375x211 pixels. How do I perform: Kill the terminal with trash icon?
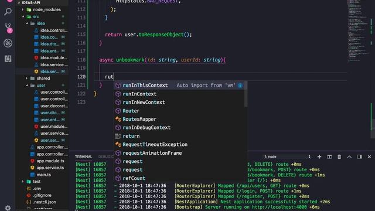tap(339, 156)
